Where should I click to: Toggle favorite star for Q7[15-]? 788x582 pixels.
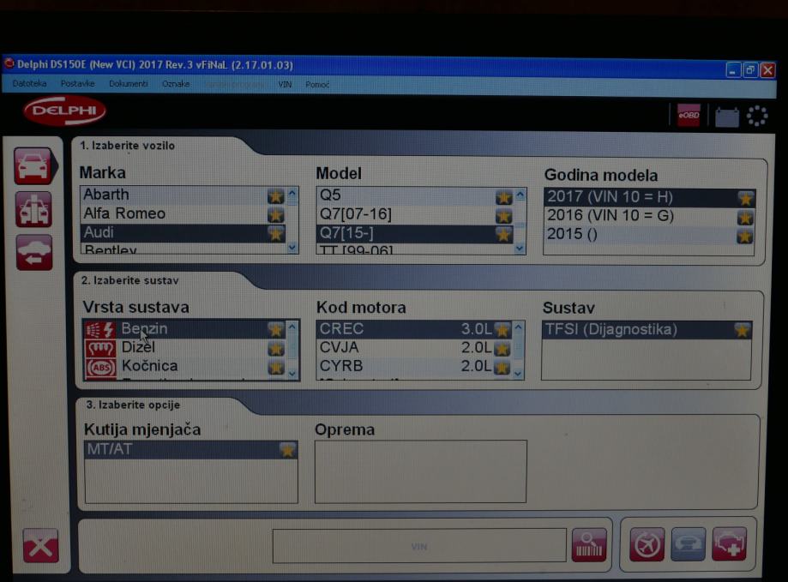click(x=503, y=235)
